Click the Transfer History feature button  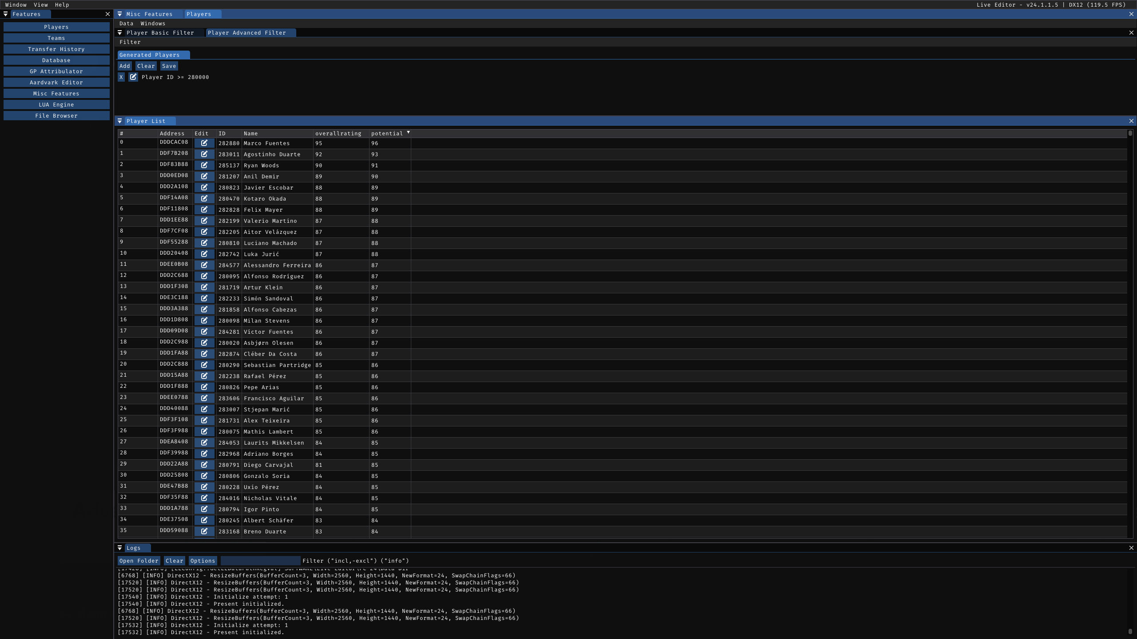point(56,49)
